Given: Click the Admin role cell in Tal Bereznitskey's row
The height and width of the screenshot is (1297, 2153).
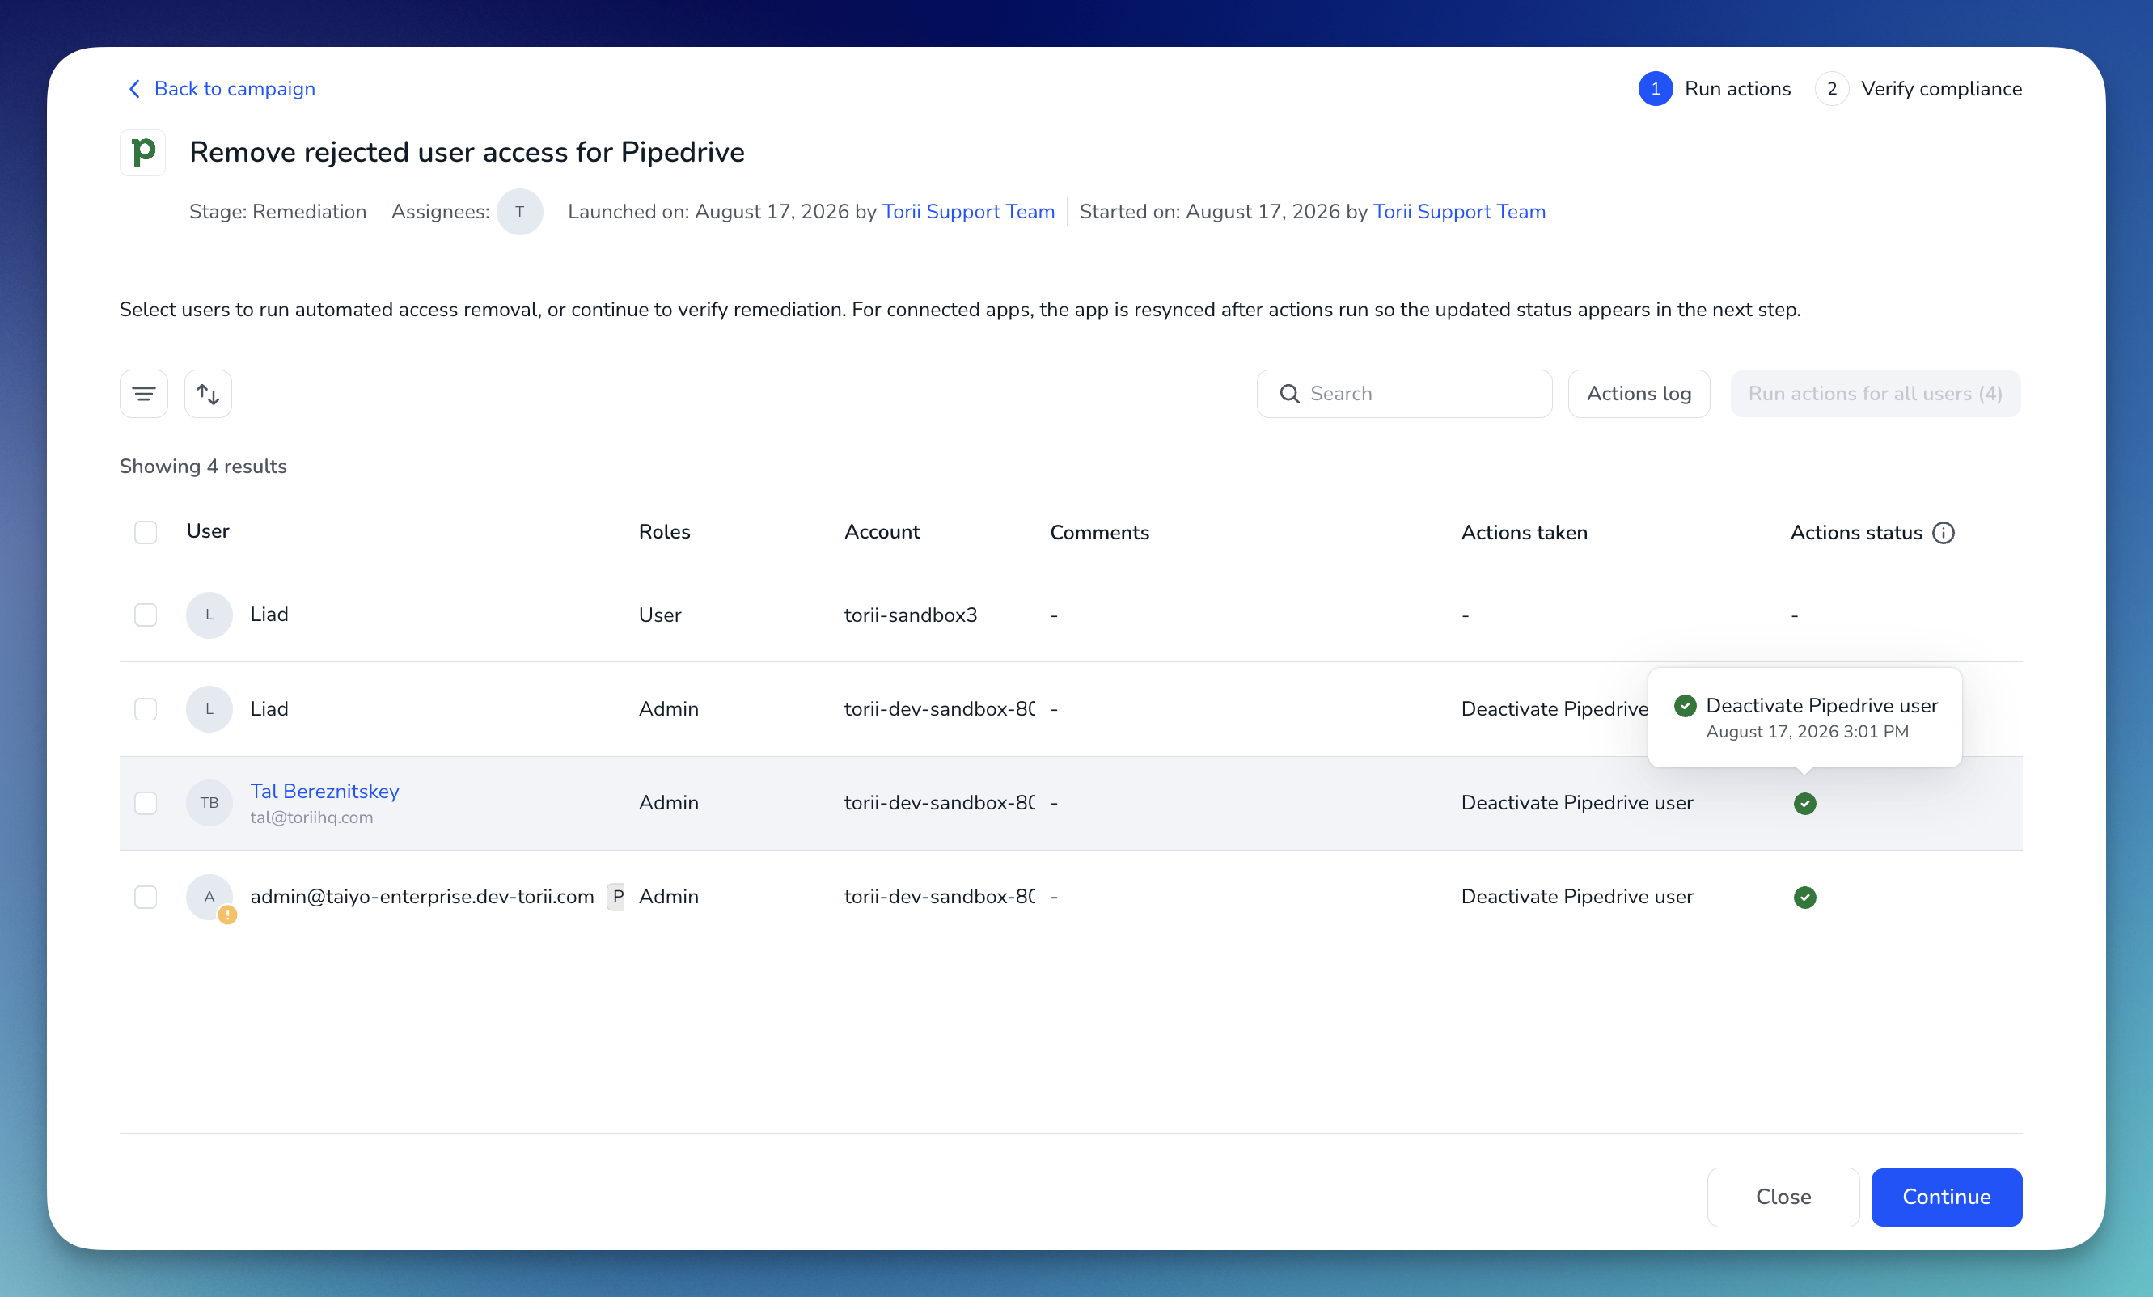Looking at the screenshot, I should click(x=668, y=803).
